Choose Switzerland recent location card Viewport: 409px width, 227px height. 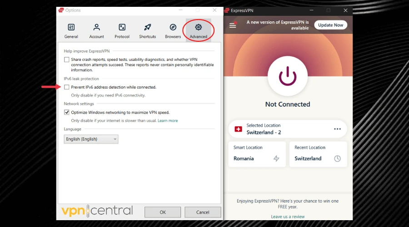(x=318, y=154)
